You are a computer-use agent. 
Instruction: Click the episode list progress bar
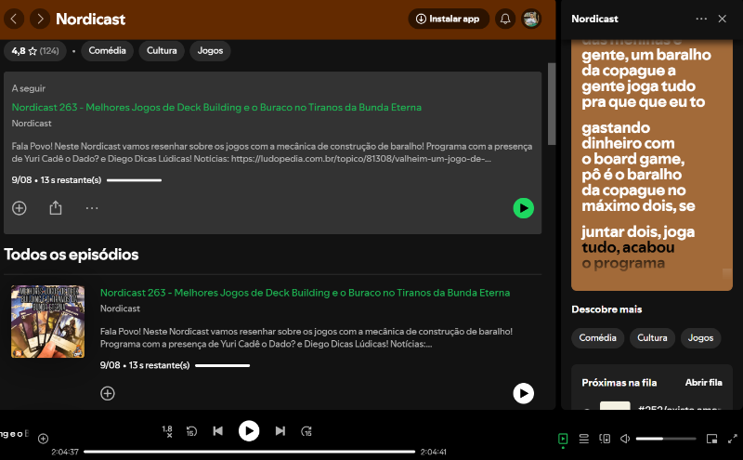222,365
